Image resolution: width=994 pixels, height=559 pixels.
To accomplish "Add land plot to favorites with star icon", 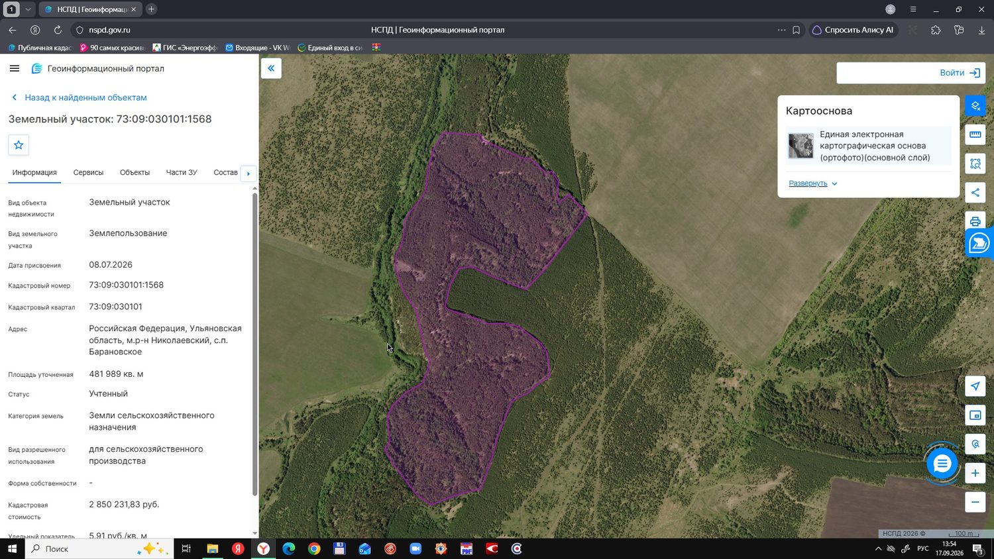I will click(x=19, y=145).
